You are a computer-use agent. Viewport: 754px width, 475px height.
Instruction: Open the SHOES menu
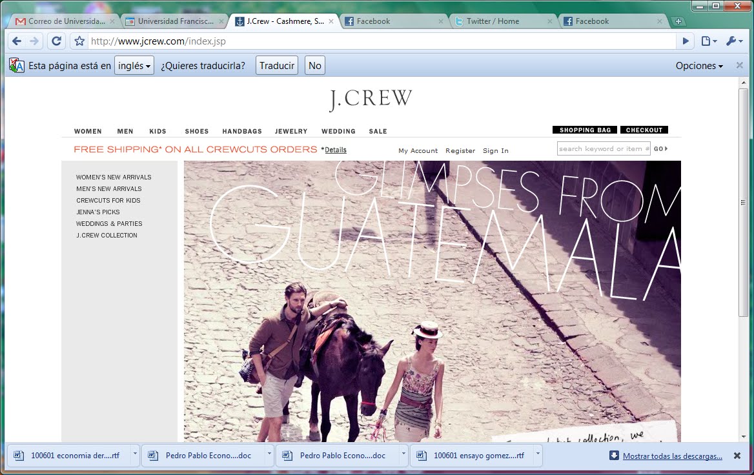[197, 131]
